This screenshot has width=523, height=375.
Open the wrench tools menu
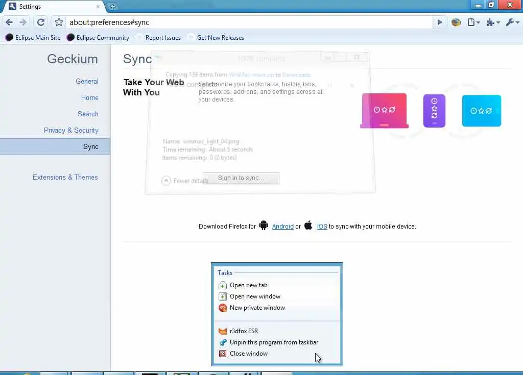512,22
